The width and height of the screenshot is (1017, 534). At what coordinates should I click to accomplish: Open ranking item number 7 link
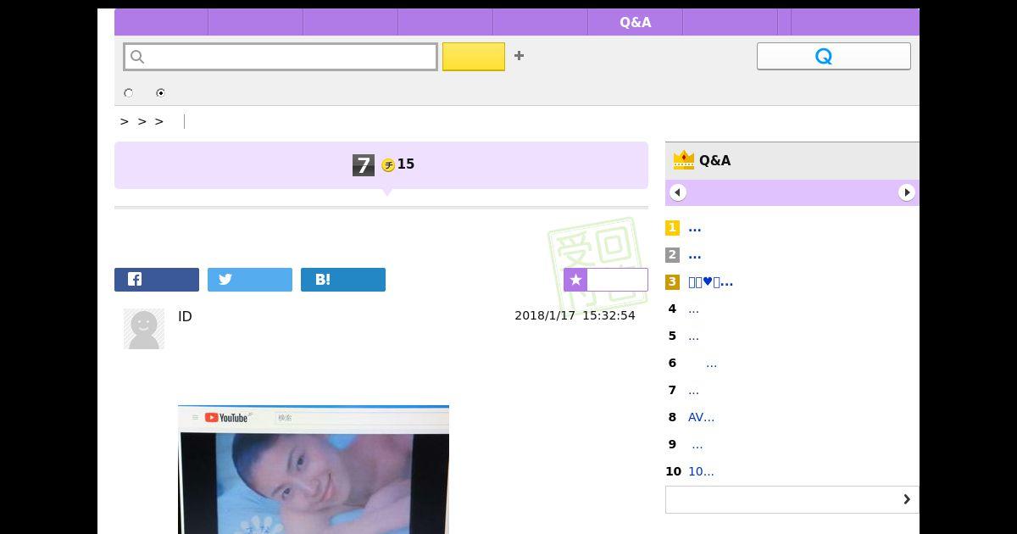tap(693, 391)
